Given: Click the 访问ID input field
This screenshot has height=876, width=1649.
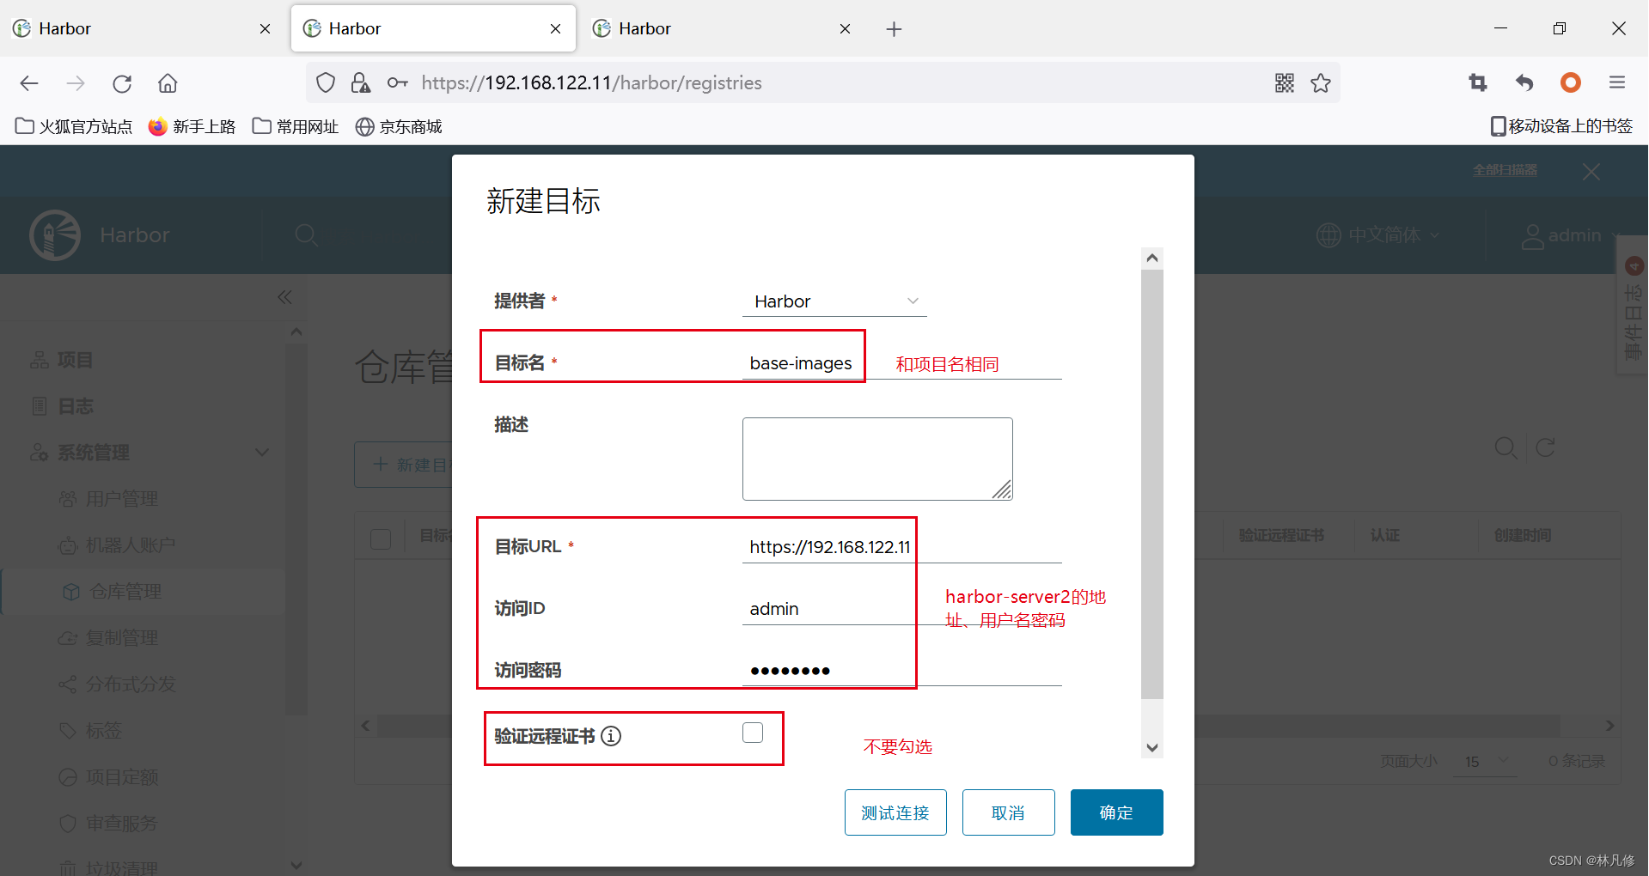Looking at the screenshot, I should (x=901, y=609).
